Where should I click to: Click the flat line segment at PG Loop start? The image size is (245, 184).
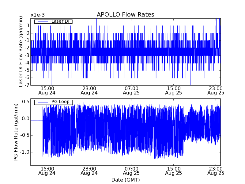click(x=36, y=121)
